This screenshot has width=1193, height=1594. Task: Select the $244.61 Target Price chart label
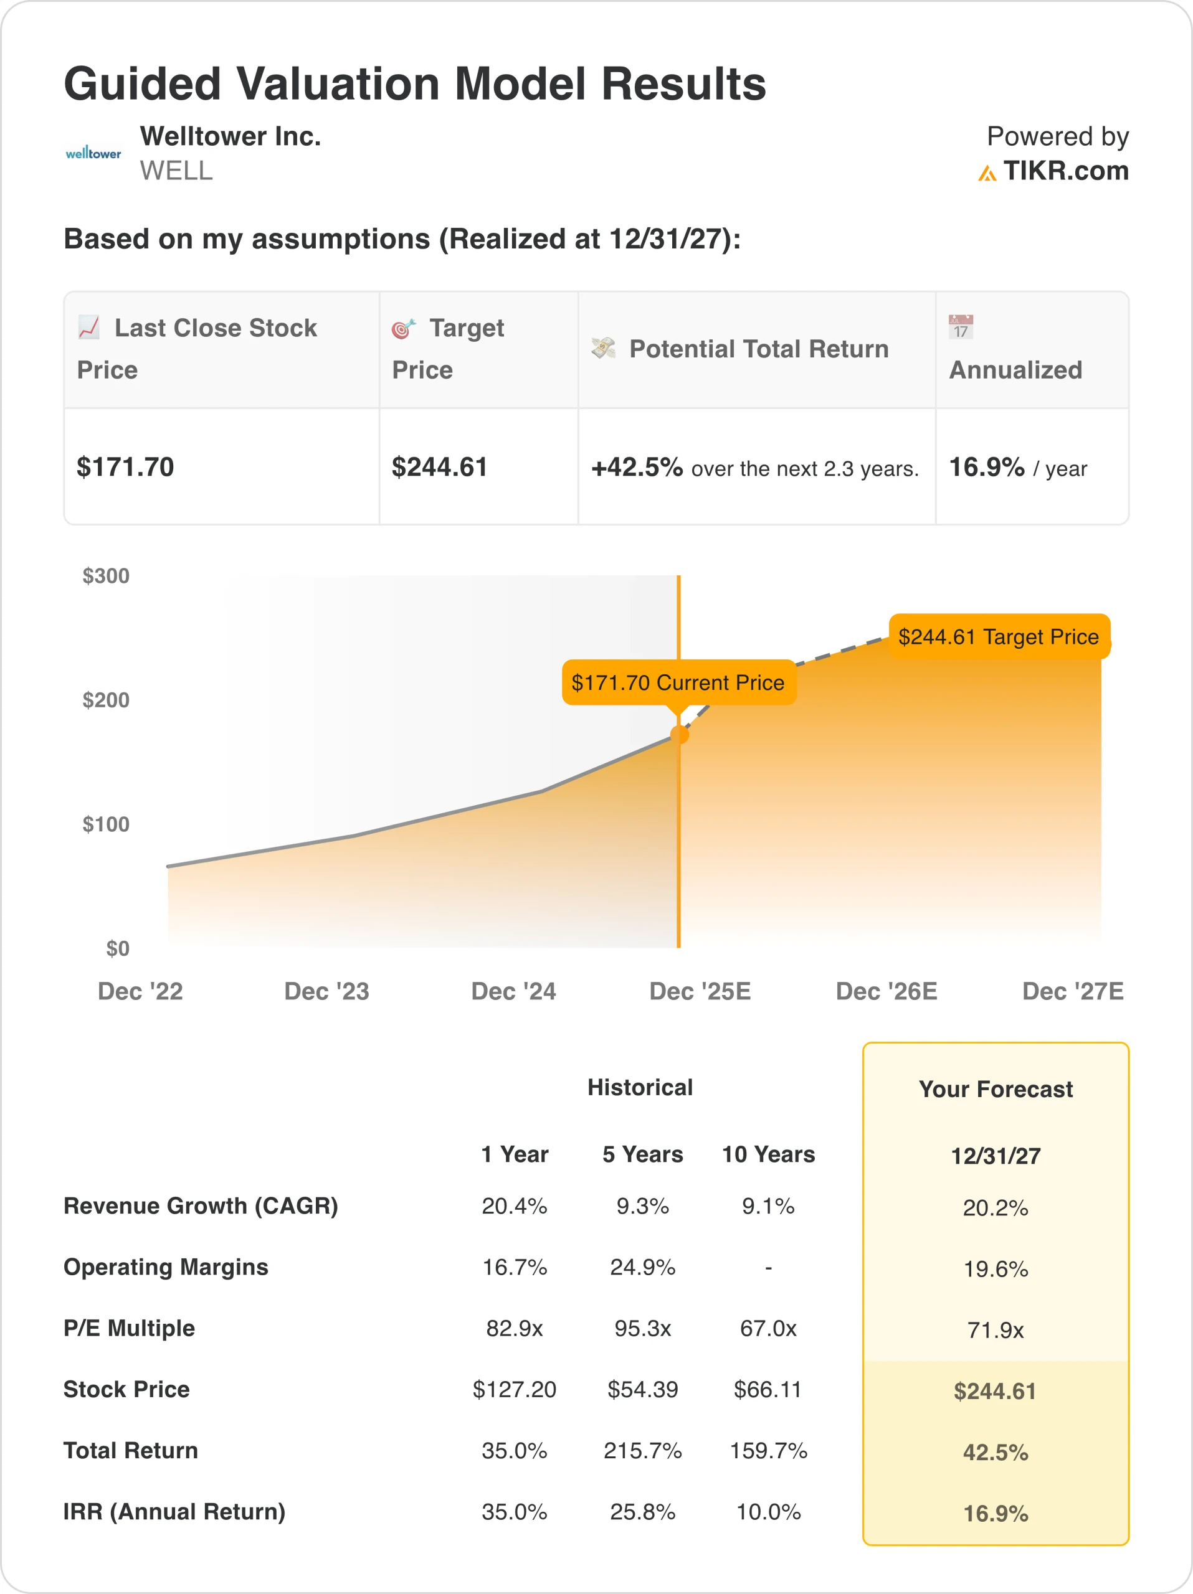coord(999,637)
